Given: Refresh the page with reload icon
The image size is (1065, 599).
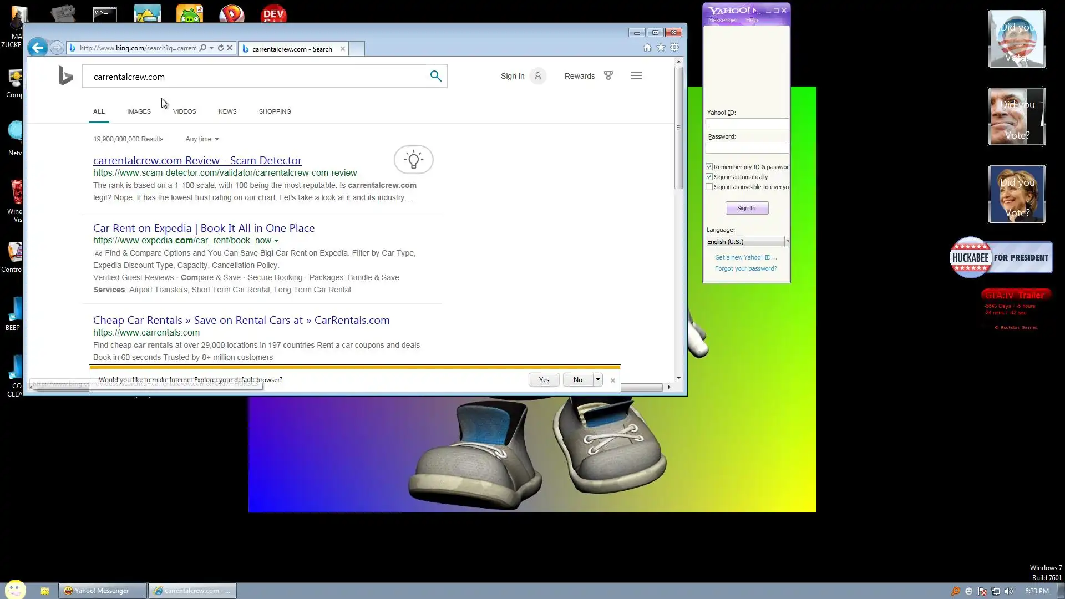Looking at the screenshot, I should [x=220, y=48].
